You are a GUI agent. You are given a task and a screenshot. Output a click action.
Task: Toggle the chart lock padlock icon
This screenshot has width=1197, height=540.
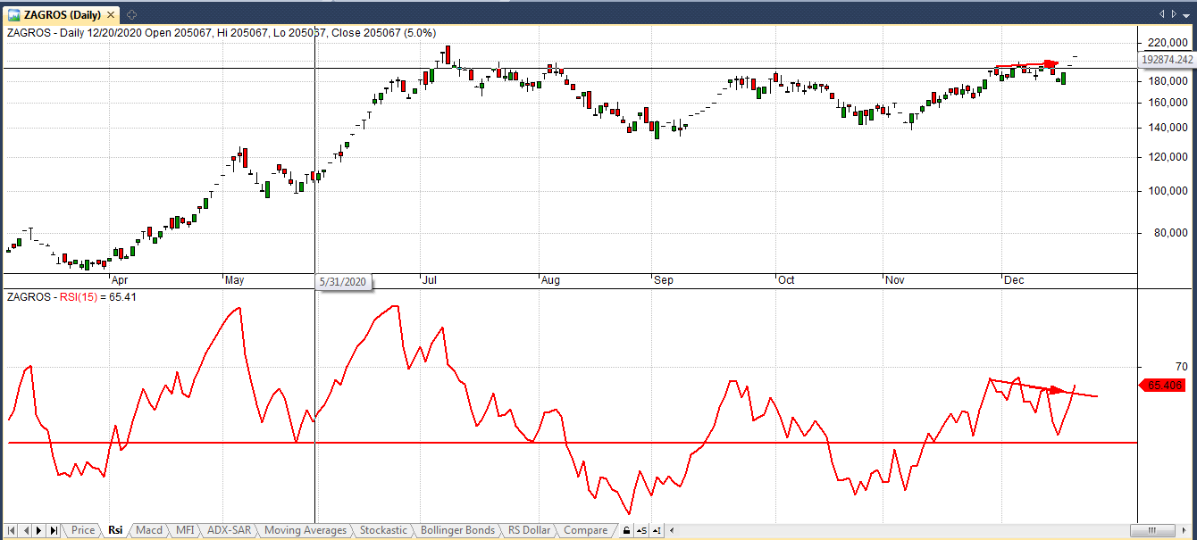click(627, 530)
